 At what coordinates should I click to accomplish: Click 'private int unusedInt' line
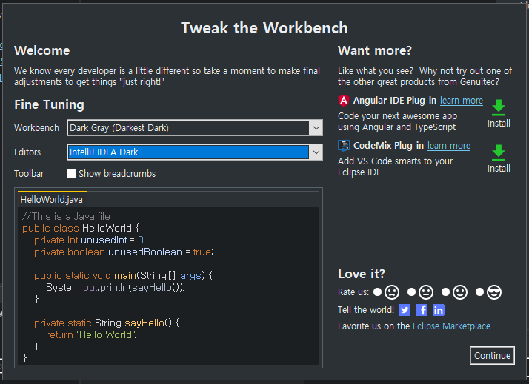click(90, 240)
